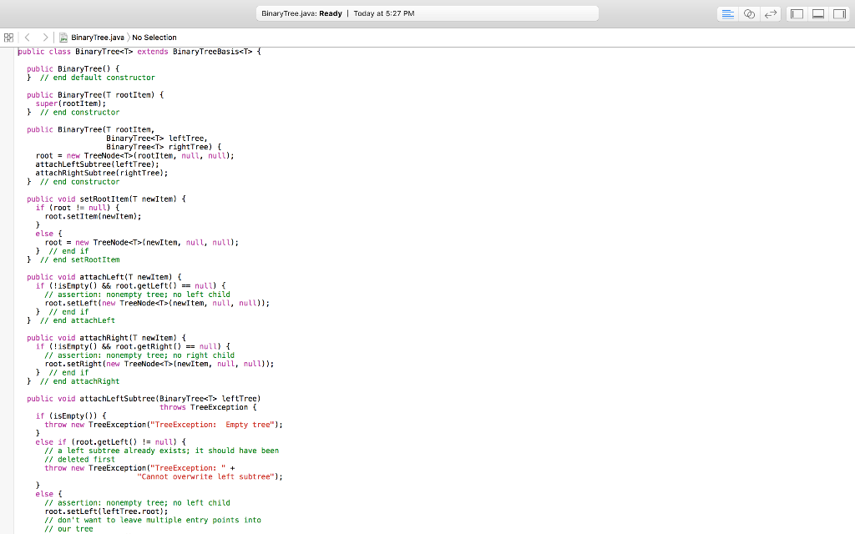Click the forward navigation arrow

45,37
